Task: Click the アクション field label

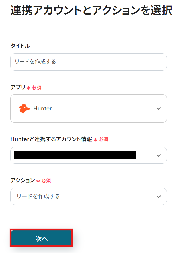Action: click(x=22, y=181)
